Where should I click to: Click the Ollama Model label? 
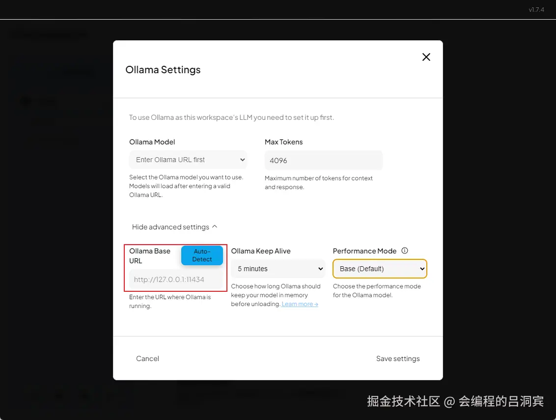[152, 142]
